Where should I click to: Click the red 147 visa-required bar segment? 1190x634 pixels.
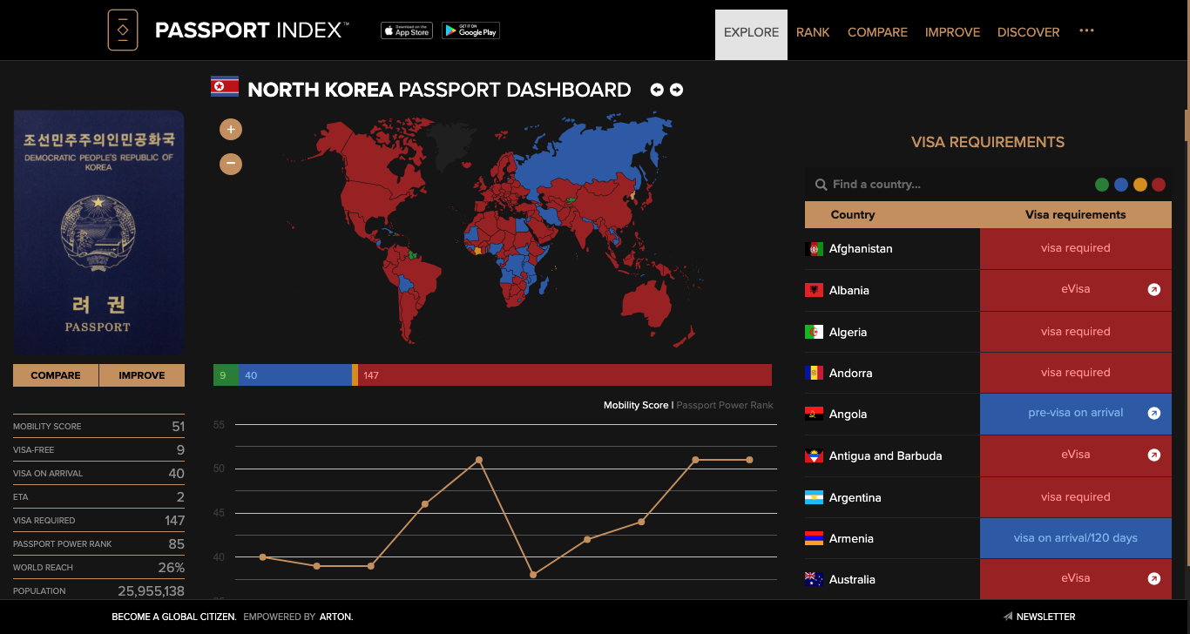[565, 375]
